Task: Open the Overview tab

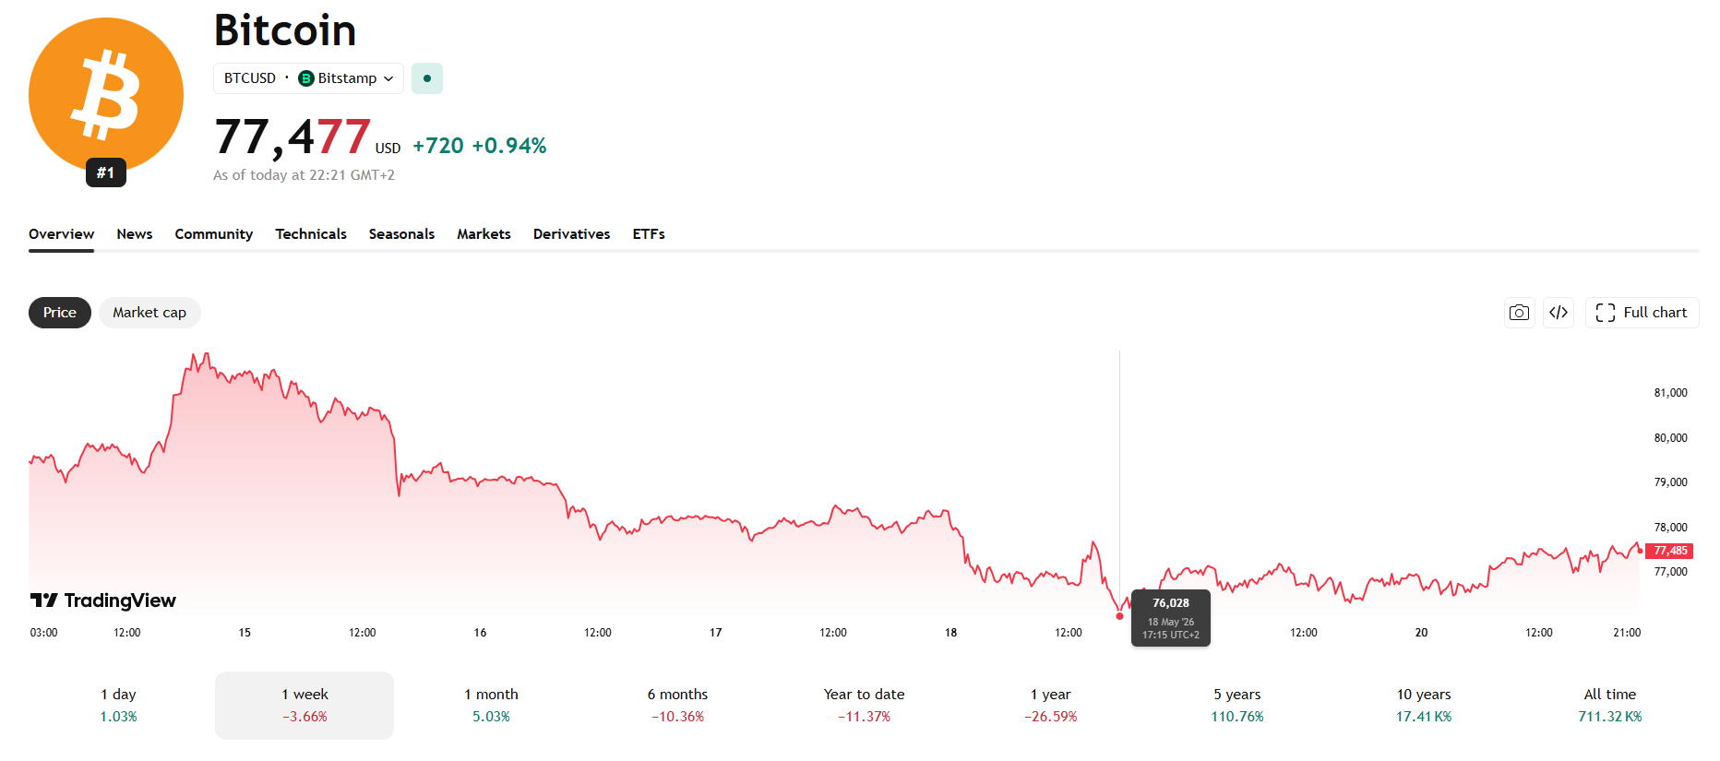Action: coord(61,234)
